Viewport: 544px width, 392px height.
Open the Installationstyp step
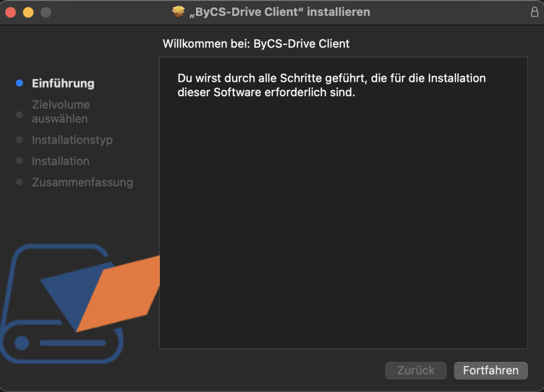tap(72, 140)
